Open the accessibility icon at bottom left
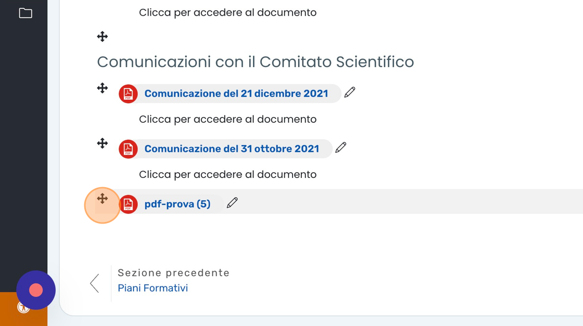The image size is (583, 326). 23,307
